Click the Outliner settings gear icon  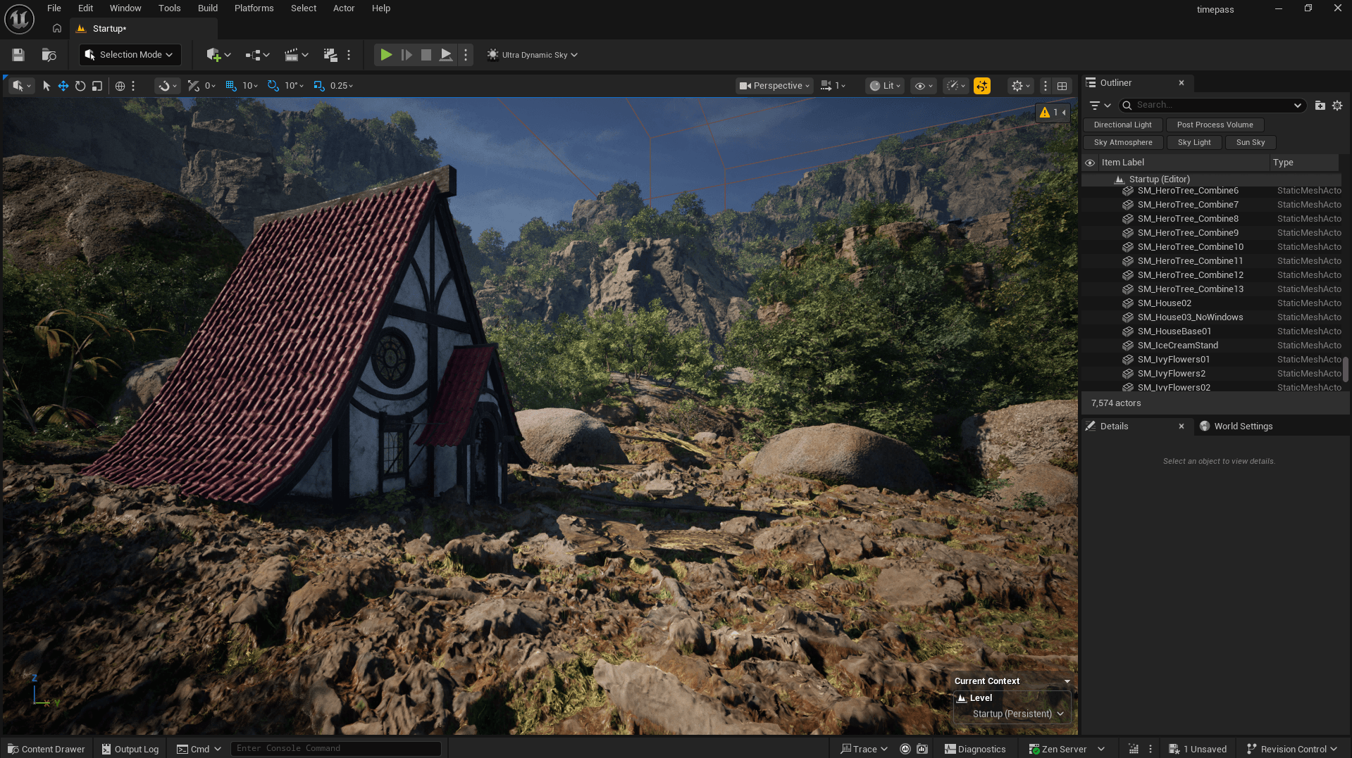tap(1337, 106)
